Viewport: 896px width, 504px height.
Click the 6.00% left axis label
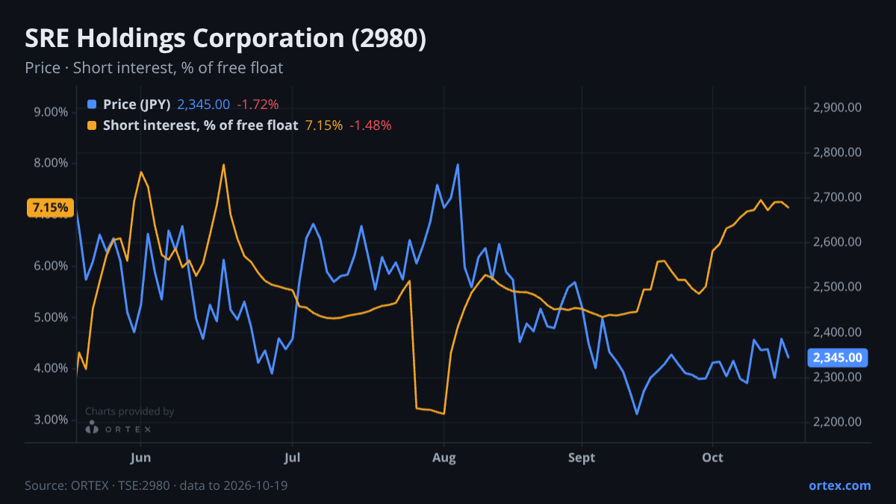52,266
